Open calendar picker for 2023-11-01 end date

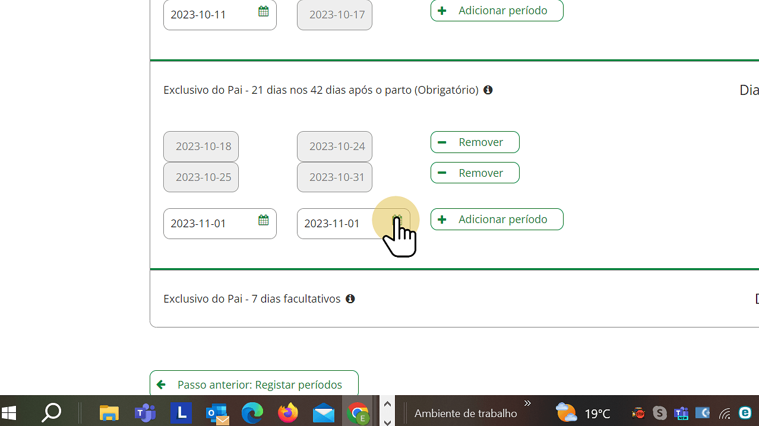click(397, 221)
